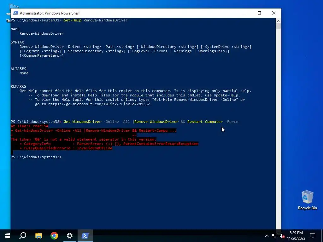Viewport: 323px width, 242px height.
Task: Open the Windows Start menu
Action: click(x=8, y=236)
